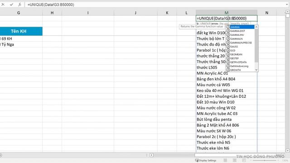Choose GAMMALN.PRECISE from the autocomplete list
The width and height of the screenshot is (290, 163).
pos(240,43)
